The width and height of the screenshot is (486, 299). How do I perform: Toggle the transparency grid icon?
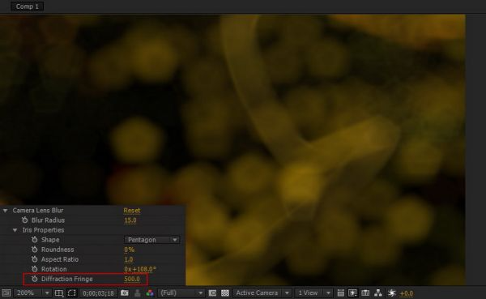(x=225, y=293)
